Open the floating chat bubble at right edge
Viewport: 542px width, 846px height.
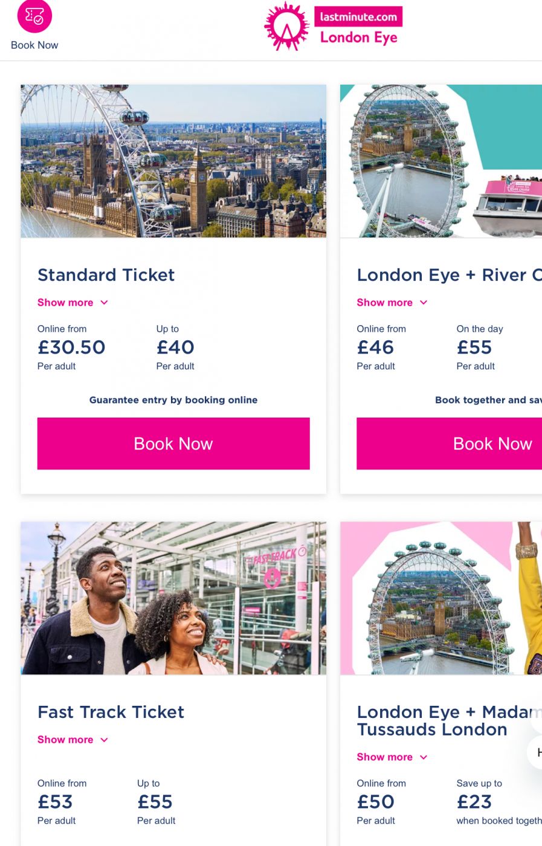(535, 752)
